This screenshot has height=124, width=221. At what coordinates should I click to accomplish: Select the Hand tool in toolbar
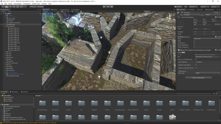coord(3,7)
